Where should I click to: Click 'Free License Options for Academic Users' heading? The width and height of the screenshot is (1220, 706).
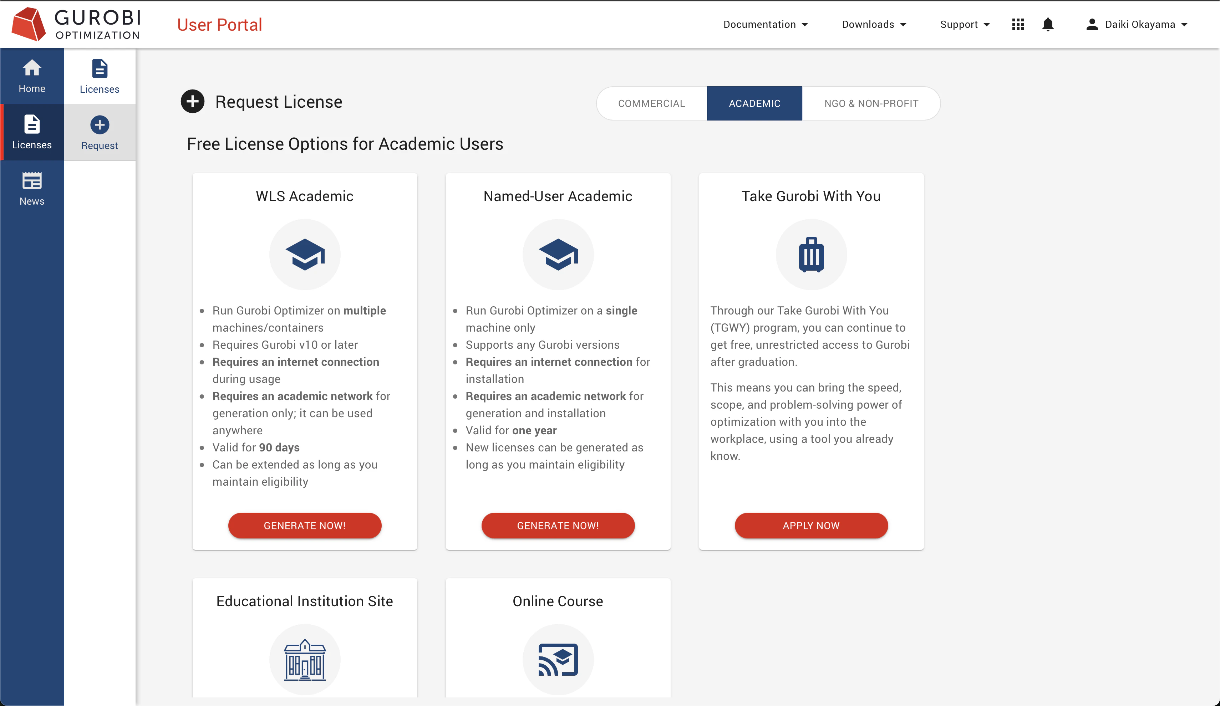point(345,144)
